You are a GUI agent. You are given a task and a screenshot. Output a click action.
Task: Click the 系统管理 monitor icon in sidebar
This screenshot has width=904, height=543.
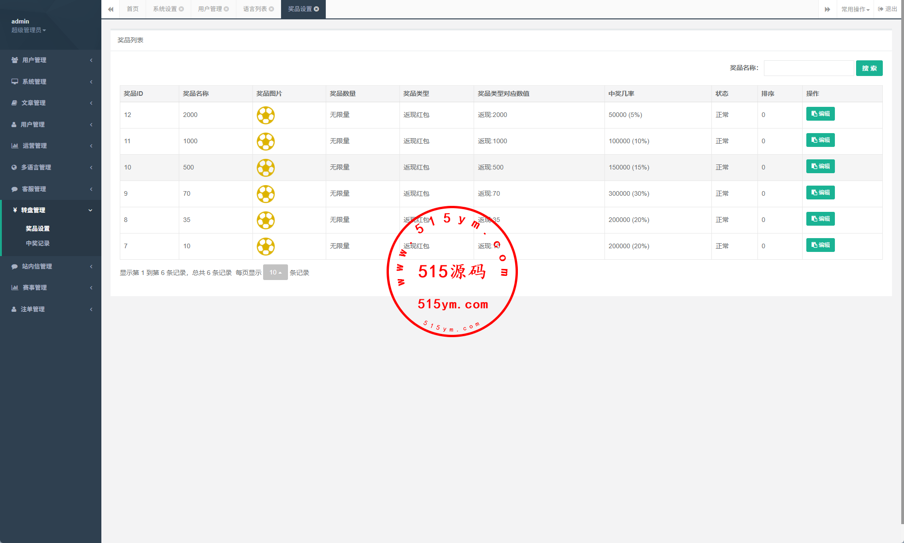coord(15,82)
